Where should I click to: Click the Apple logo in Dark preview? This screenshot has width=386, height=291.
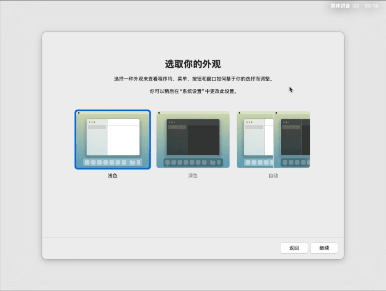point(159,113)
